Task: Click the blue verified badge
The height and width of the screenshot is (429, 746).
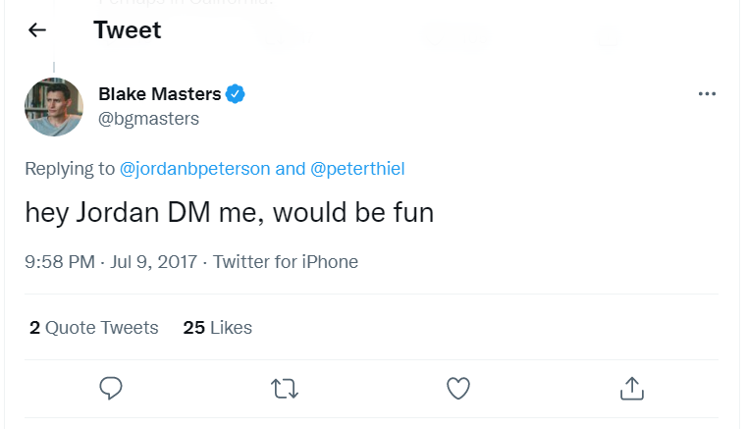Action: (235, 93)
